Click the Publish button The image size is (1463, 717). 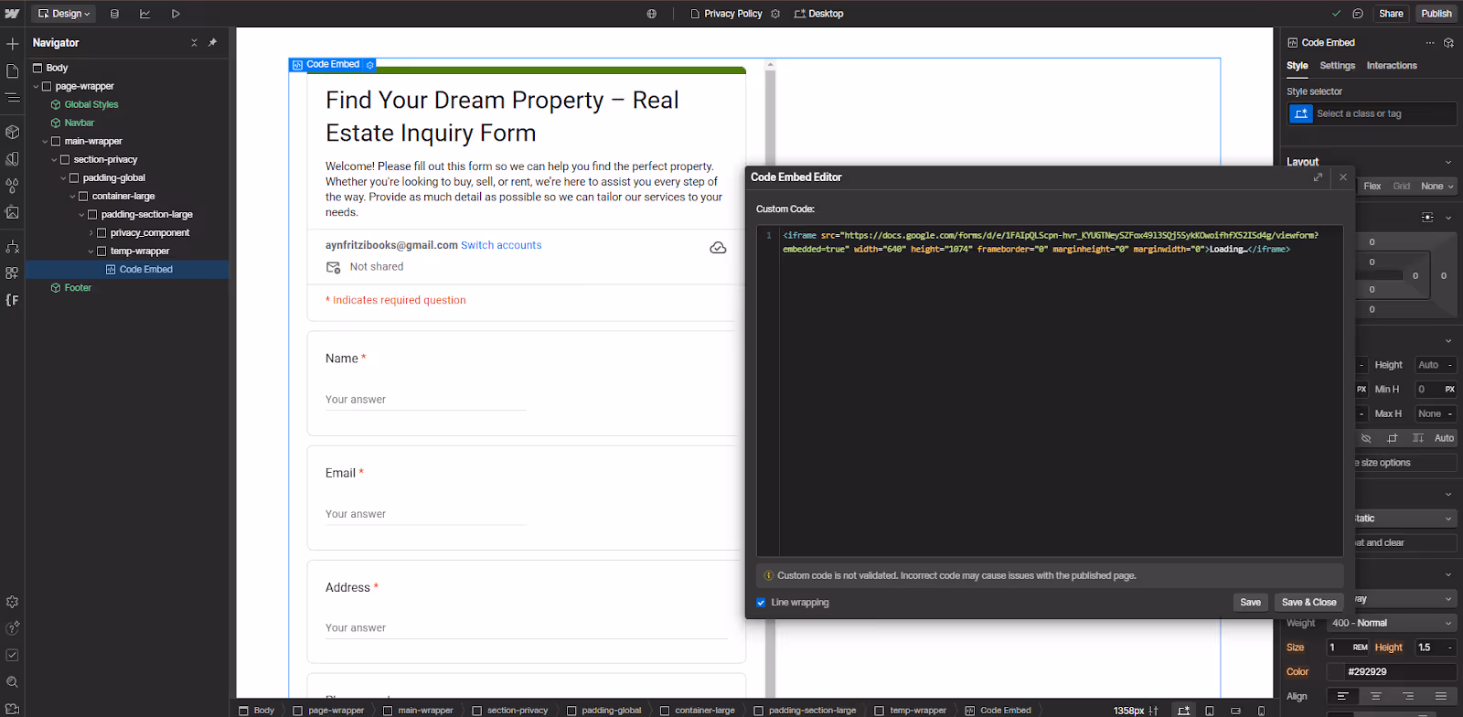[1436, 14]
